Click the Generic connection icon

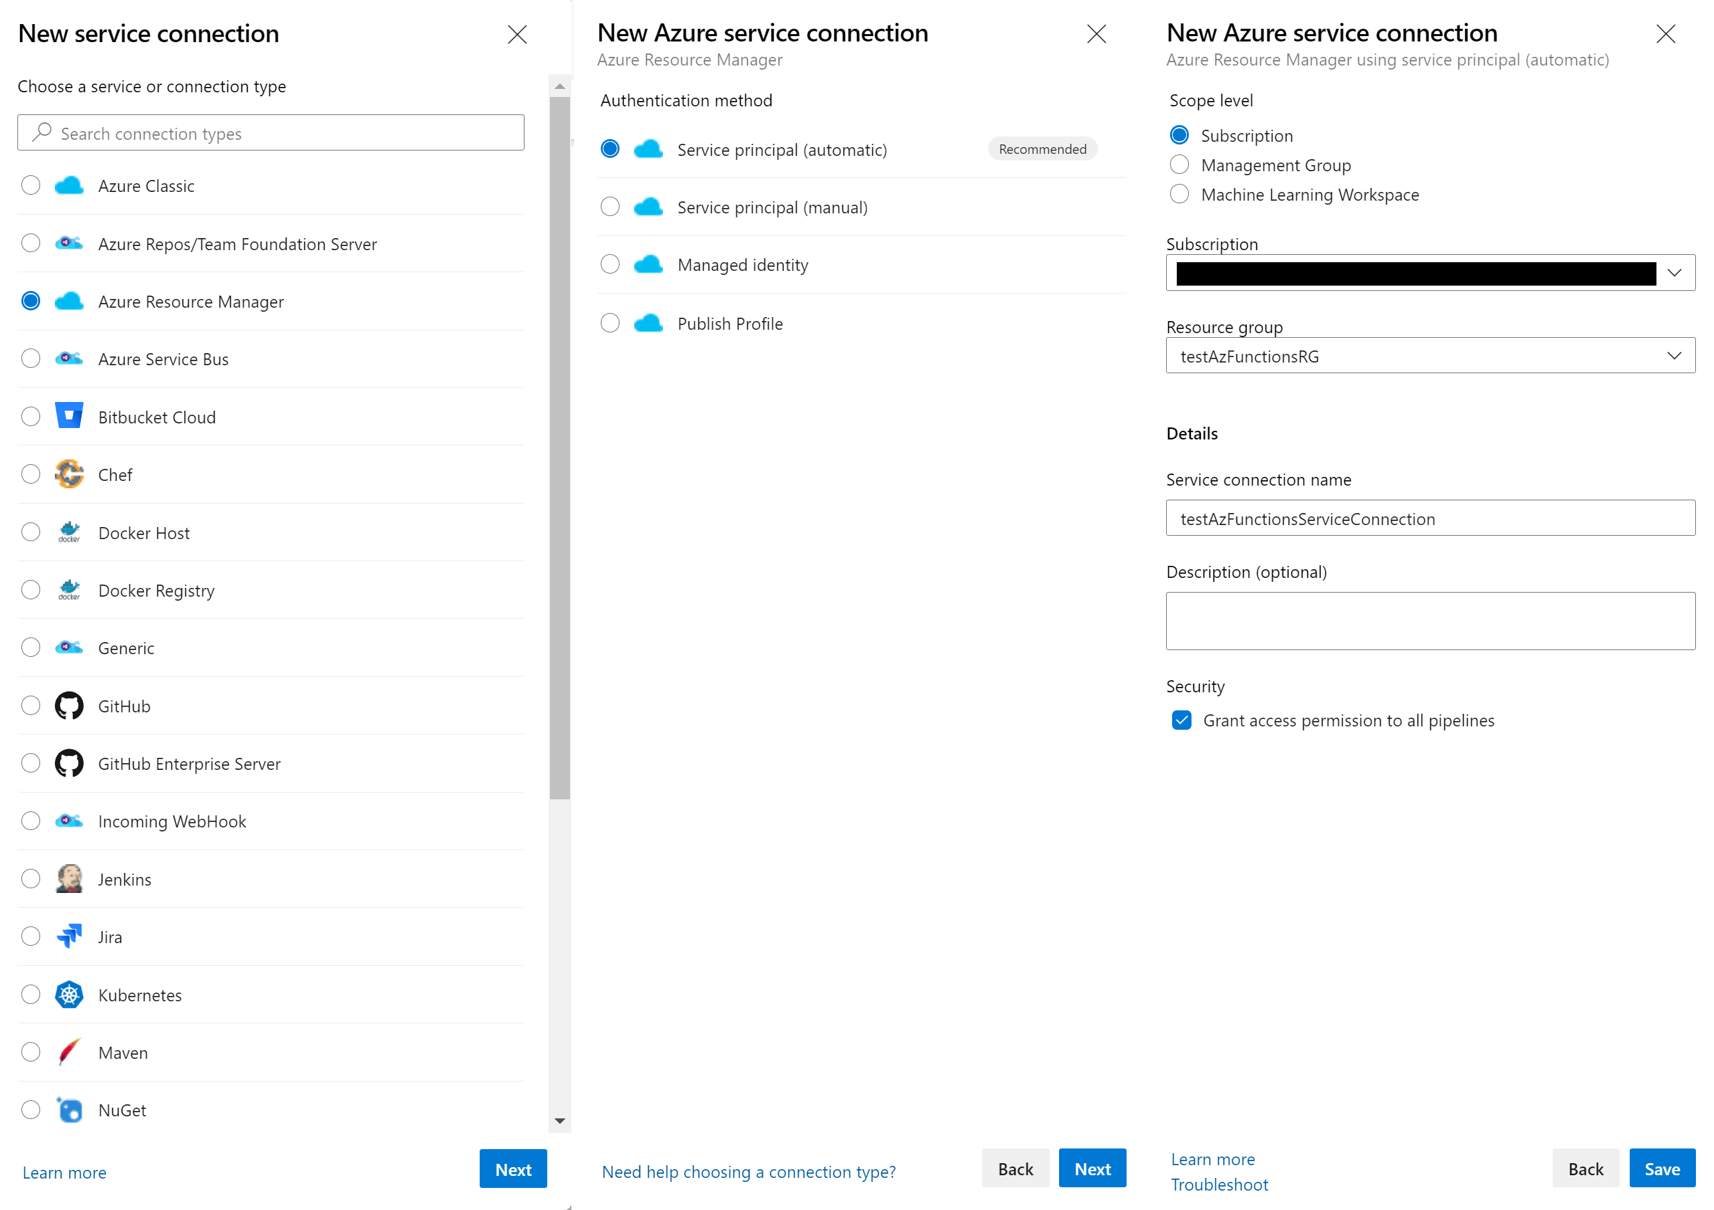(x=69, y=647)
